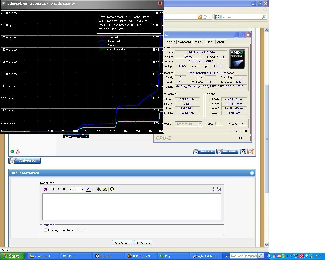Screen dimensions: 325x260
Task: Switch to CPU-Z in the taskbar
Action: pos(76,256)
